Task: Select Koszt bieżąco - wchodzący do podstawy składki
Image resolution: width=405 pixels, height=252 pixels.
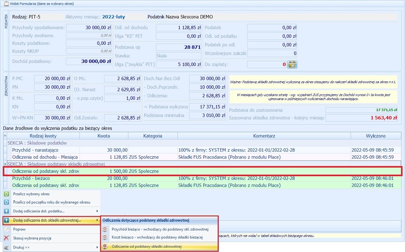Action: pos(159,237)
